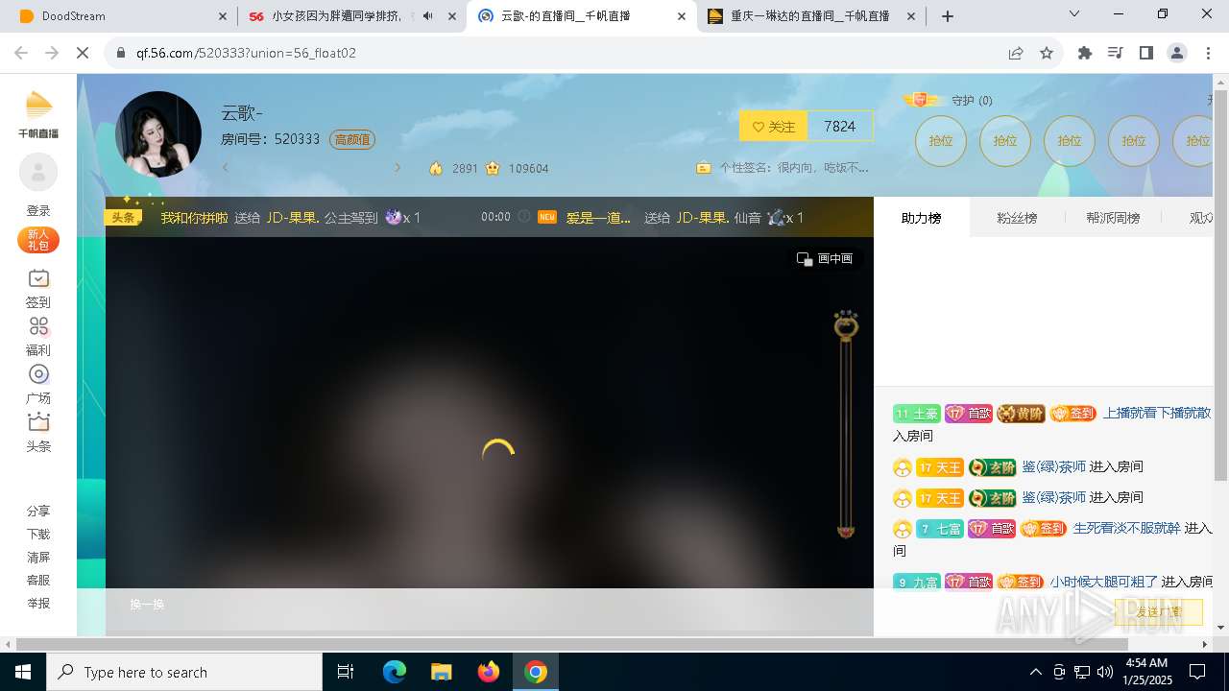Show hidden system tray icons

1035,672
